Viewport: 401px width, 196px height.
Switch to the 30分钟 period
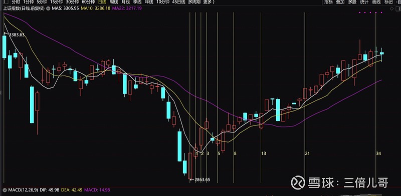72,2
